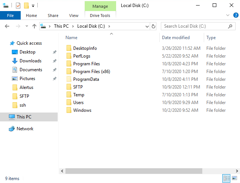
Task: Select the DesktopInfo folder icon
Action: (69, 48)
